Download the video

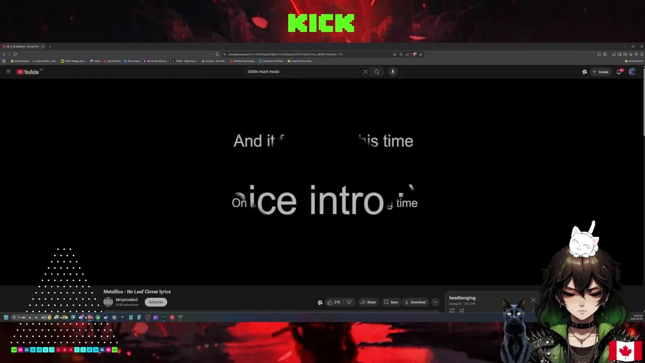[x=415, y=302]
